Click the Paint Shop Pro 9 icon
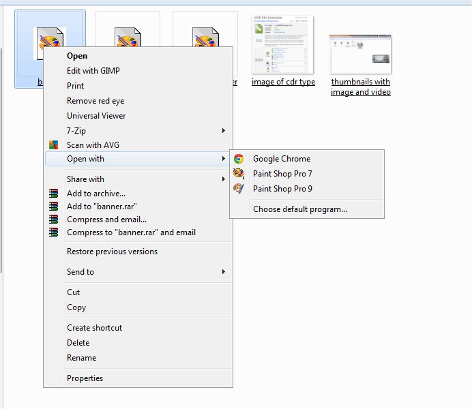This screenshot has width=472, height=409. [x=239, y=189]
